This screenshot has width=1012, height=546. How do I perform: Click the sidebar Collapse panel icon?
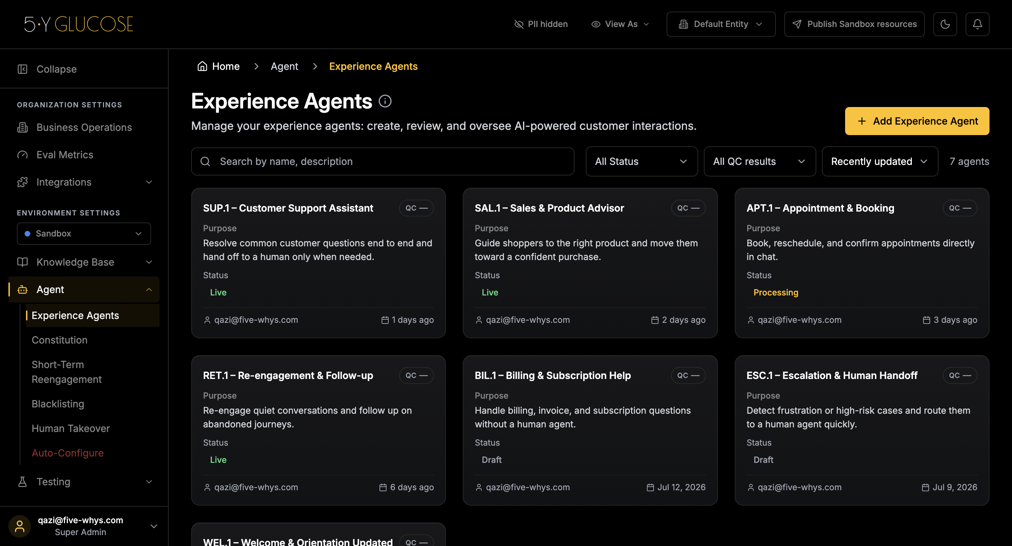(22, 69)
